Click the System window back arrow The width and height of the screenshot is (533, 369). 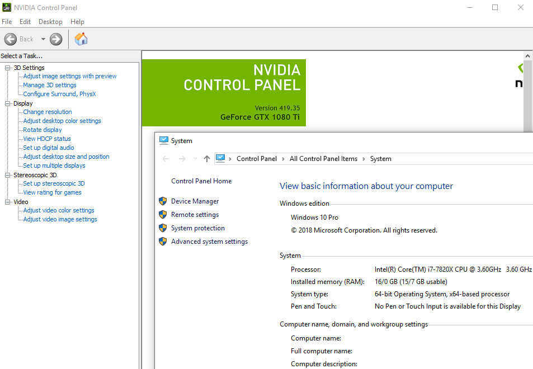pyautogui.click(x=166, y=159)
